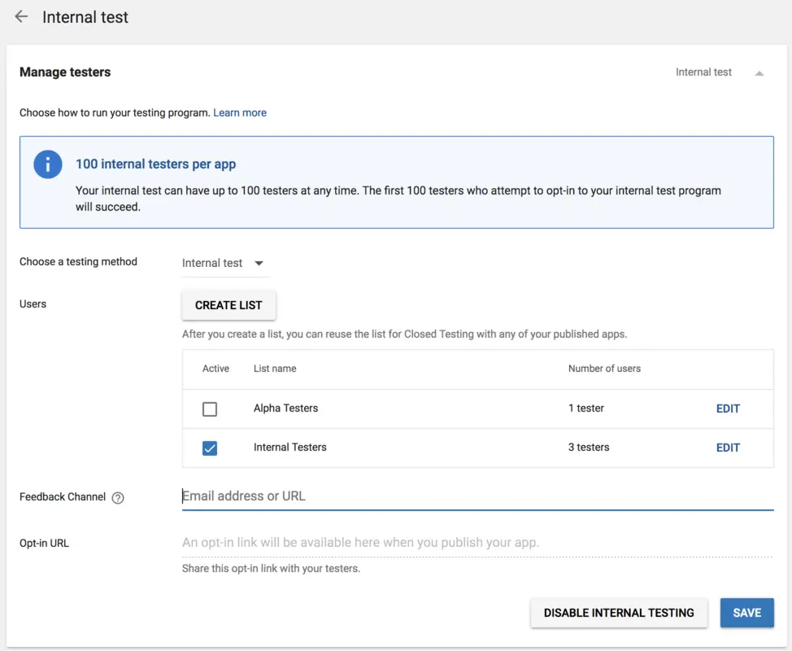Click the "100 internal testers per app" heading
Image resolution: width=792 pixels, height=651 pixels.
pos(155,164)
